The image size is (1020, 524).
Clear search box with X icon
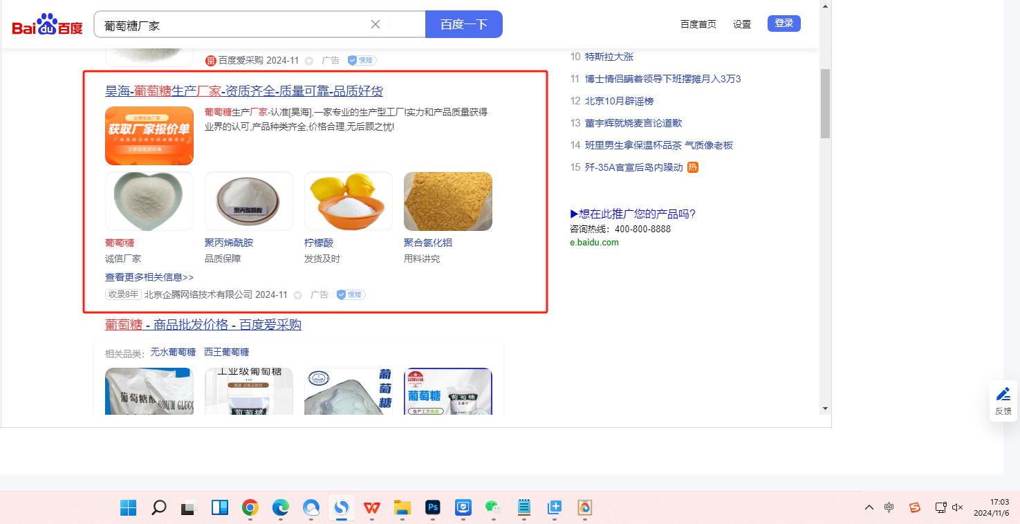[375, 24]
